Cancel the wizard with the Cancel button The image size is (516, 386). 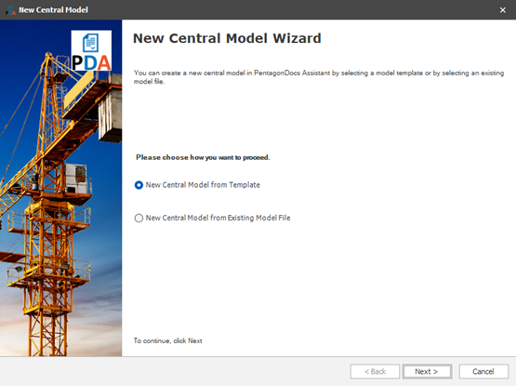pos(483,371)
